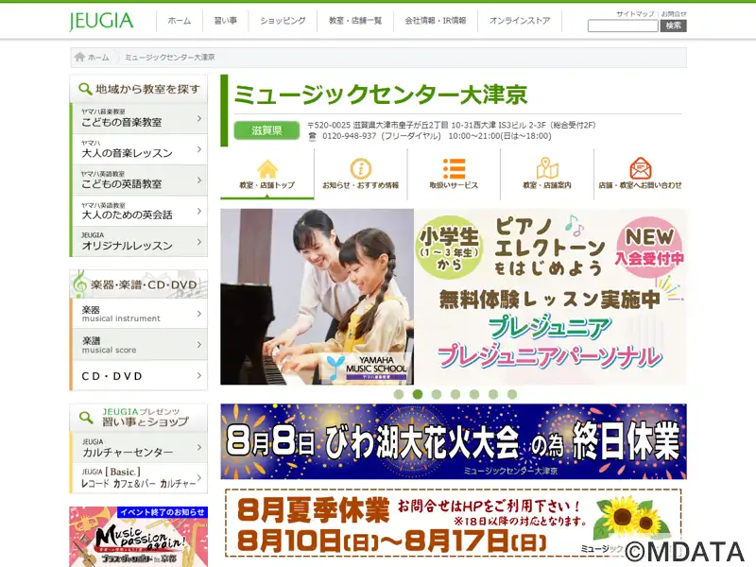This screenshot has width=756, height=567.
Task: Click the treble clef icon by 楽器・楽譜・CD・DVD
Action: coord(79,283)
